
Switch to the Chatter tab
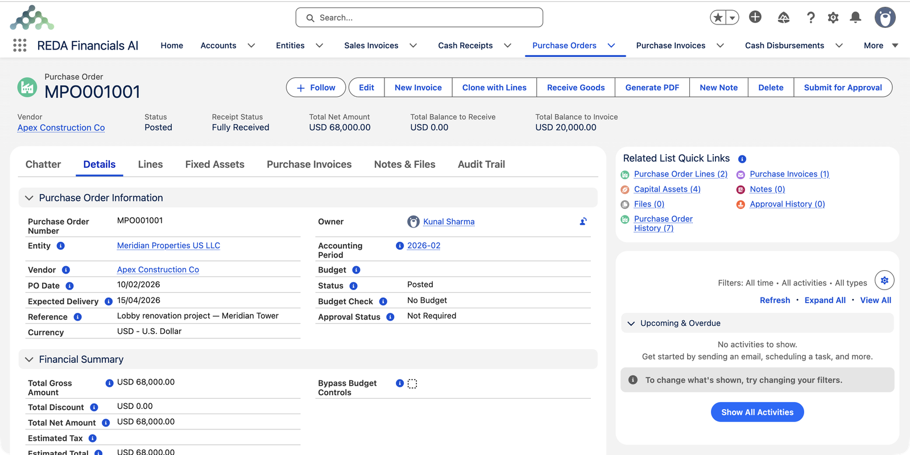click(43, 164)
